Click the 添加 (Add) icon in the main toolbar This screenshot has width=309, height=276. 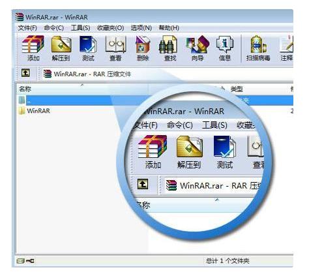point(33,44)
